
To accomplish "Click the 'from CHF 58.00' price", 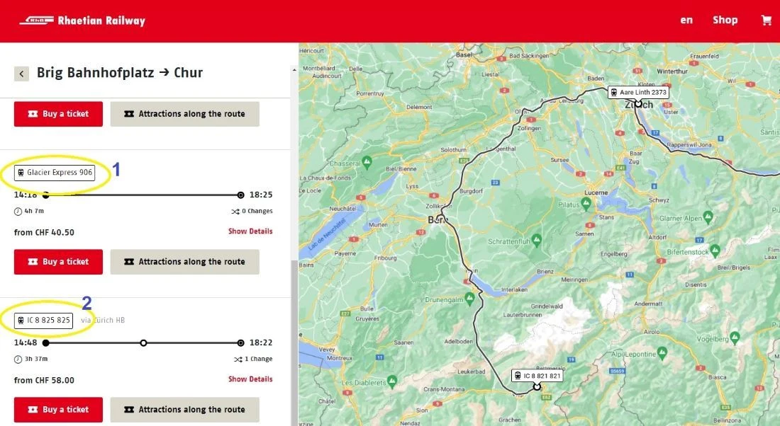I will (x=44, y=380).
